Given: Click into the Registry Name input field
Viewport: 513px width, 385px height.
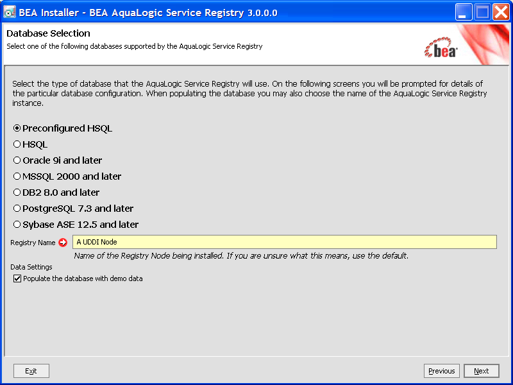Looking at the screenshot, I should (x=285, y=242).
